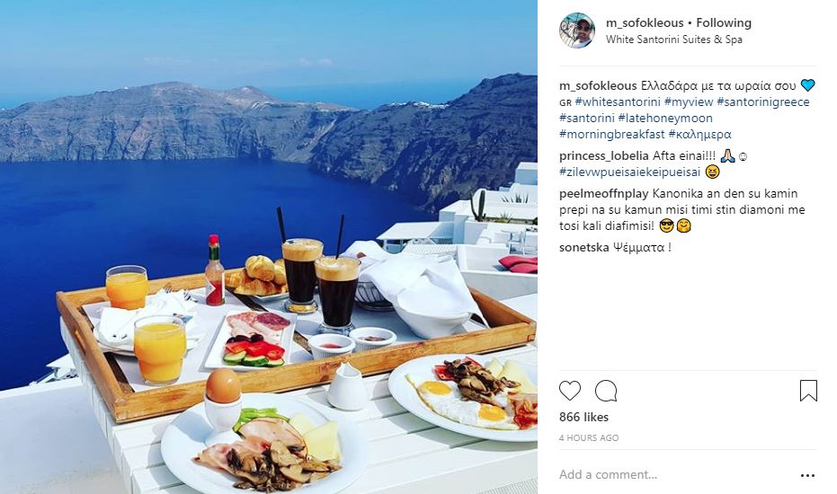View peelmeoffnplay commenter profile

point(604,194)
